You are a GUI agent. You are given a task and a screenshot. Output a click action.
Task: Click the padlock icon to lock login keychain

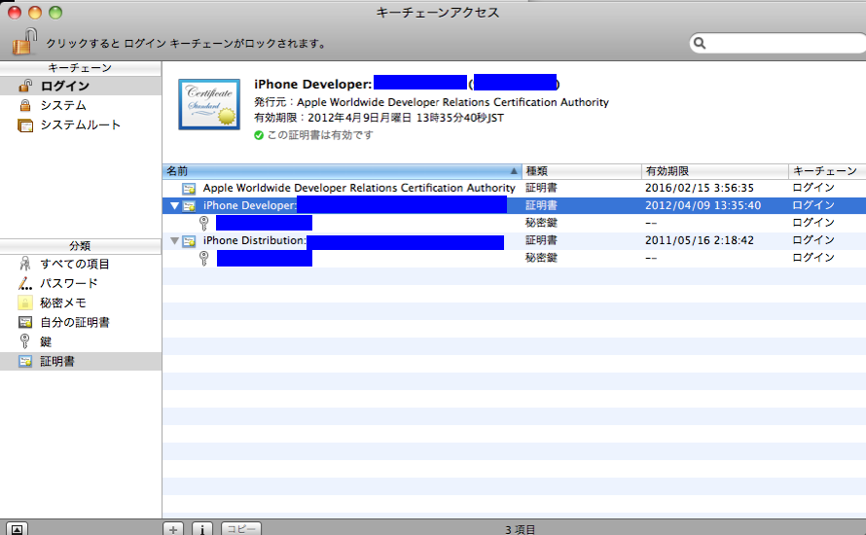[x=24, y=42]
